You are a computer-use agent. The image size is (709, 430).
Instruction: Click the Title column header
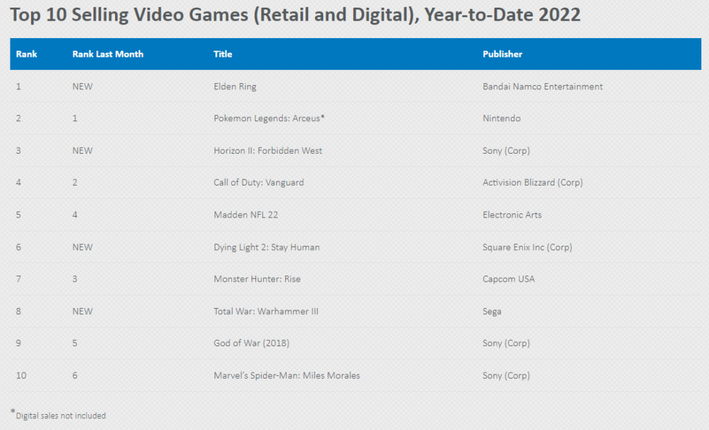(x=222, y=54)
